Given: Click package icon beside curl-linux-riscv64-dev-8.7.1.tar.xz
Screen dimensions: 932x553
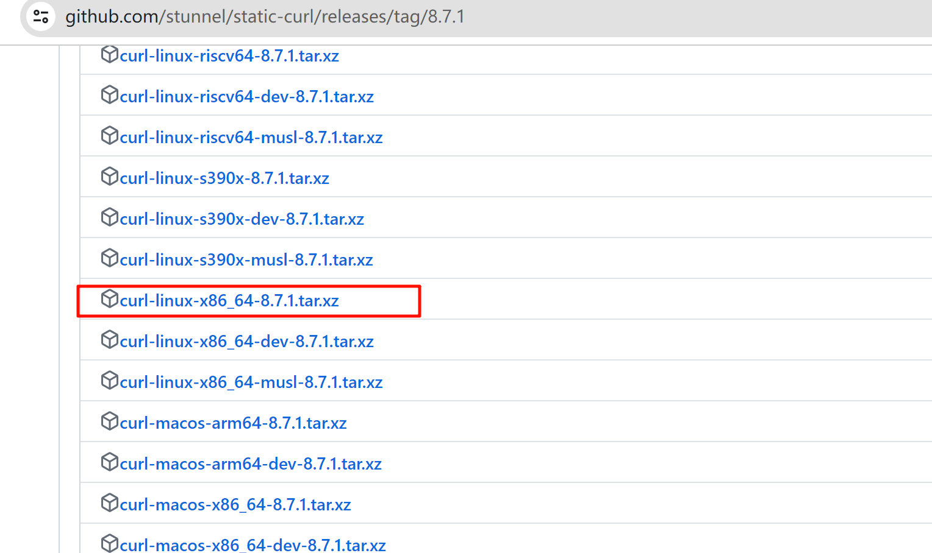Looking at the screenshot, I should [x=109, y=95].
